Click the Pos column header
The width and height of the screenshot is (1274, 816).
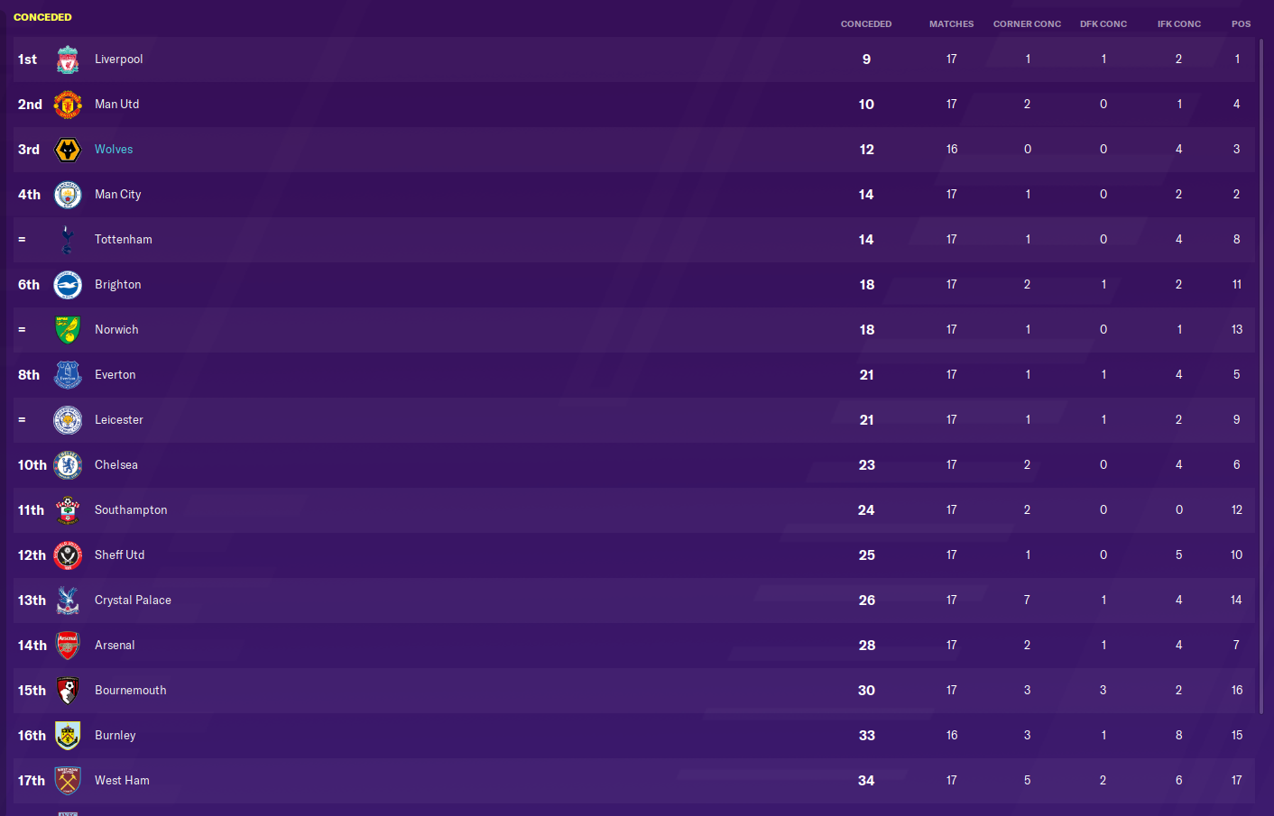point(1241,24)
